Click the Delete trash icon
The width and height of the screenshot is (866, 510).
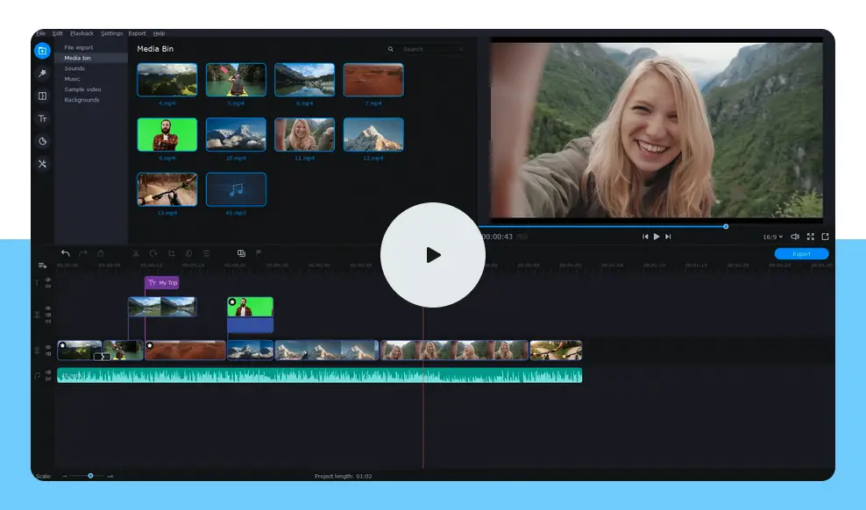101,253
